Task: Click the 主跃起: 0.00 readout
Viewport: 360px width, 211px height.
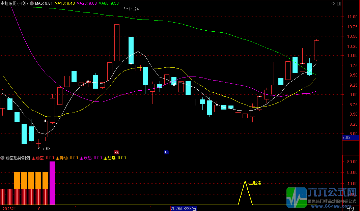Action: (91, 158)
